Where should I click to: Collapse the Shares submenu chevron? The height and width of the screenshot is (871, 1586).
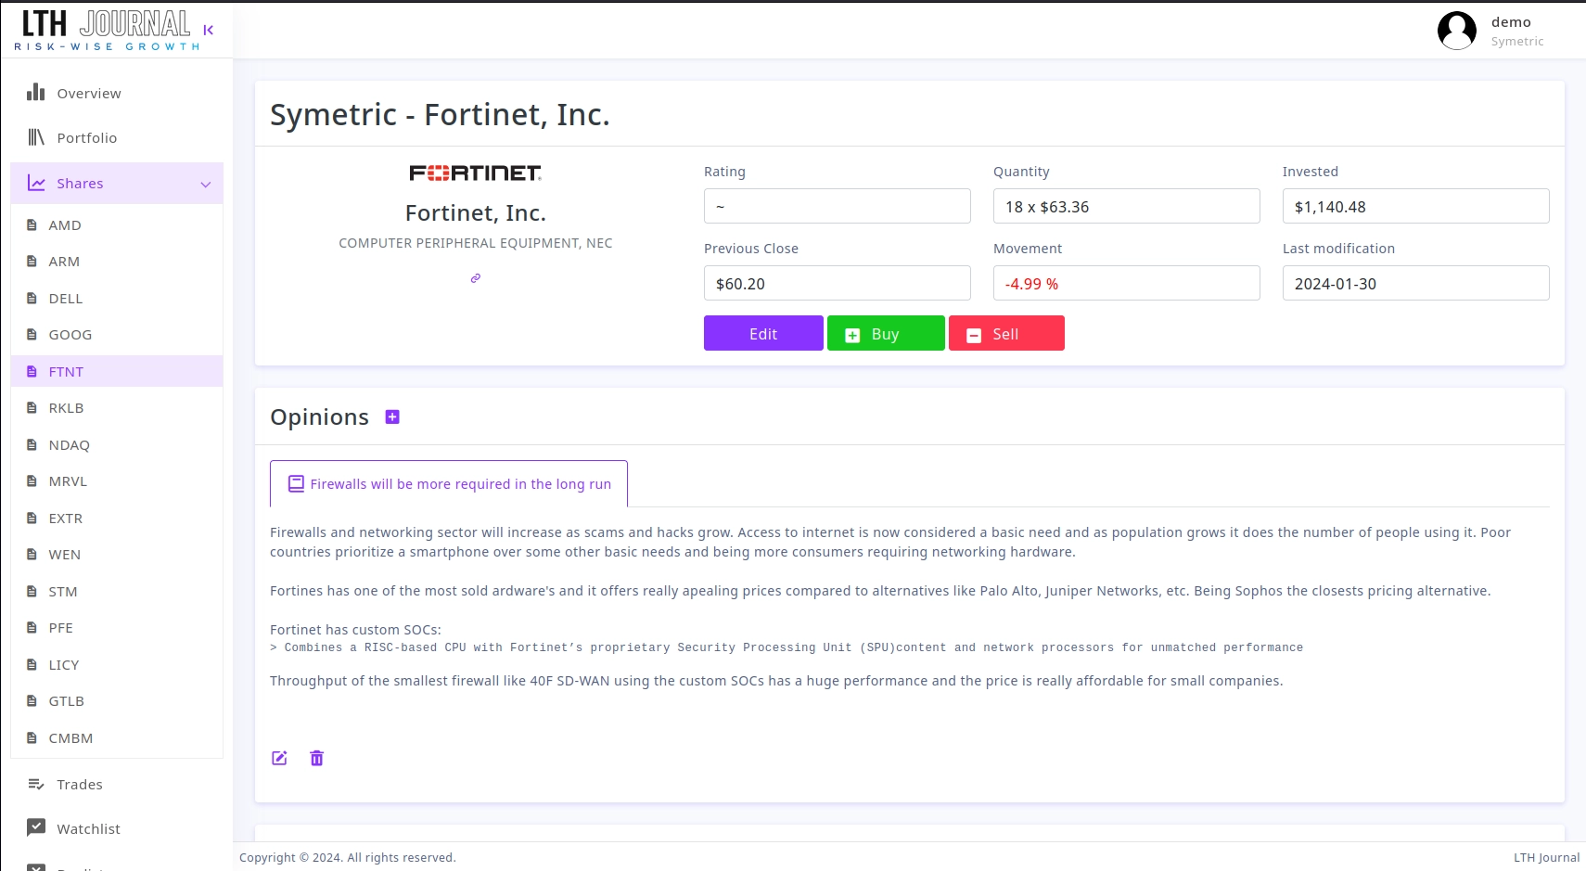(206, 184)
